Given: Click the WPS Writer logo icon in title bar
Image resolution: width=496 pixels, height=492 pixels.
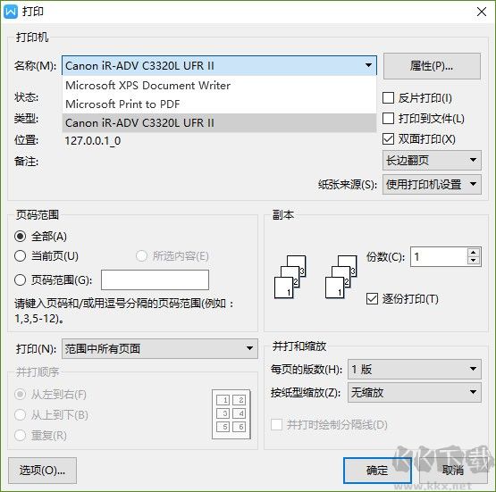Looking at the screenshot, I should [x=11, y=12].
